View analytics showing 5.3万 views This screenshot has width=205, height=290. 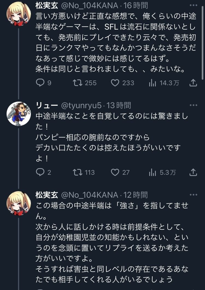152,173
